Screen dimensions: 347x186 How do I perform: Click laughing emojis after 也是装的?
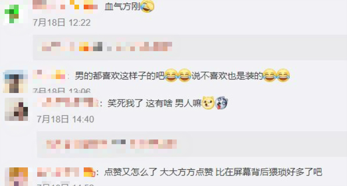point(276,76)
